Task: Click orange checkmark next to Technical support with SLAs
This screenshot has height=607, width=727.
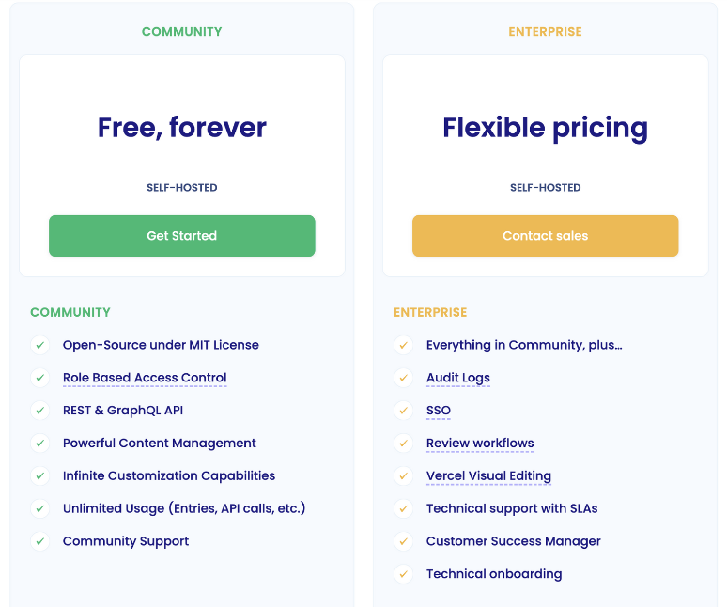Action: 404,508
